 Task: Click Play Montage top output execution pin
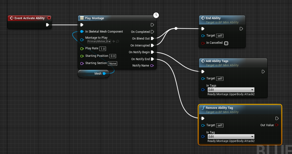(152, 25)
